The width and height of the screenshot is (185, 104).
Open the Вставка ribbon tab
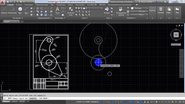19,5
